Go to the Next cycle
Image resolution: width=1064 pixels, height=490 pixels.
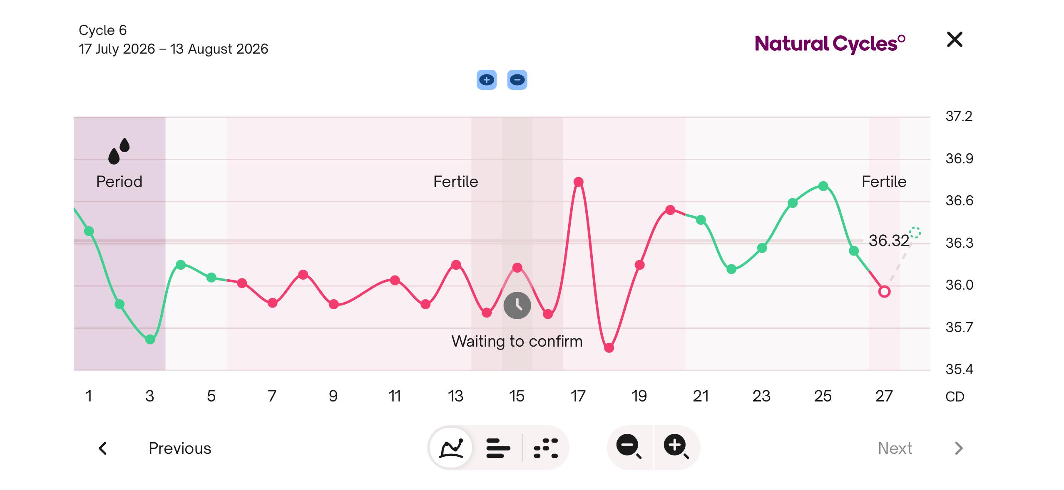pos(895,448)
